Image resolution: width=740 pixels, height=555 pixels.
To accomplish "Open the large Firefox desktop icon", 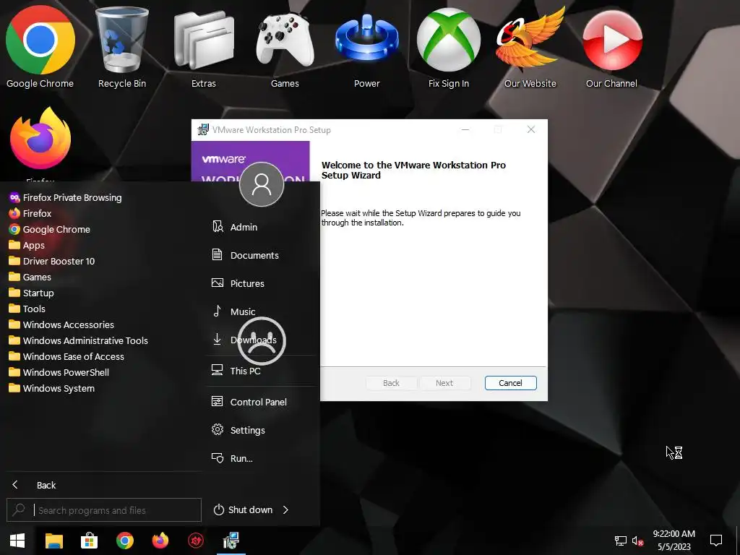I will 40,139.
